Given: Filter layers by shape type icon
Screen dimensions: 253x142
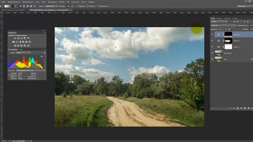Looking at the screenshot, I should tap(244, 22).
